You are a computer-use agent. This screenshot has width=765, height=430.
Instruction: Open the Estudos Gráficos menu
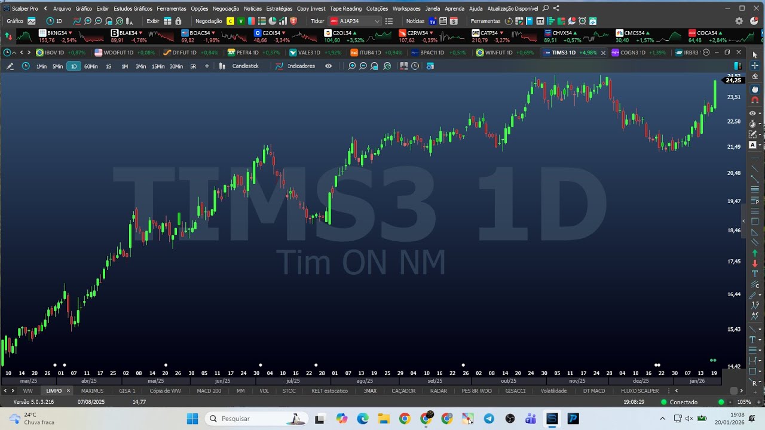[x=133, y=8]
